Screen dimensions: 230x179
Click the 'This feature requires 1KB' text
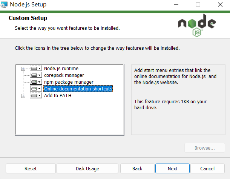click(170, 104)
